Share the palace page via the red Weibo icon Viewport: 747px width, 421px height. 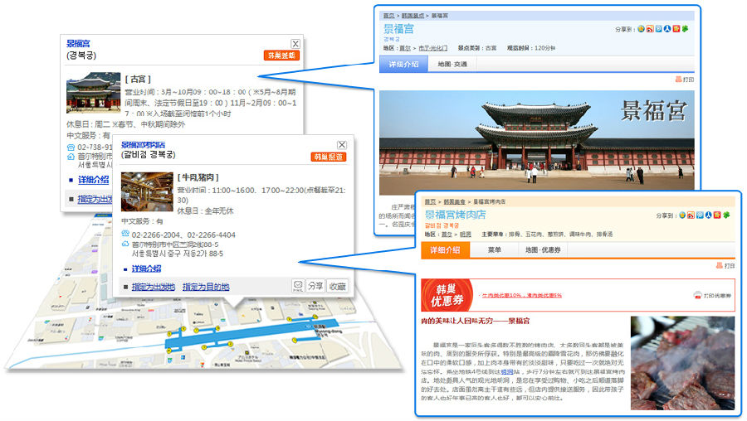pyautogui.click(x=650, y=29)
